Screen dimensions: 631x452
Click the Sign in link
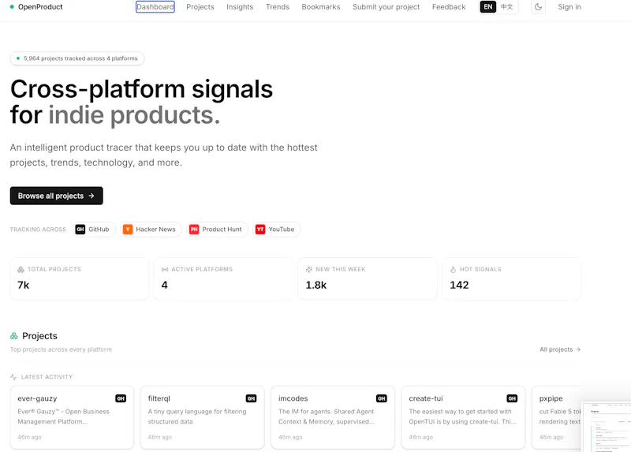pos(569,7)
